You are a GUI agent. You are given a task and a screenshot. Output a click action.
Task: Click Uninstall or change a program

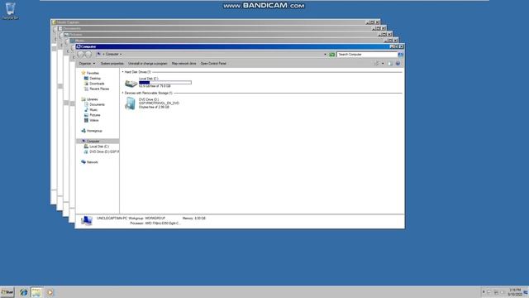click(148, 64)
